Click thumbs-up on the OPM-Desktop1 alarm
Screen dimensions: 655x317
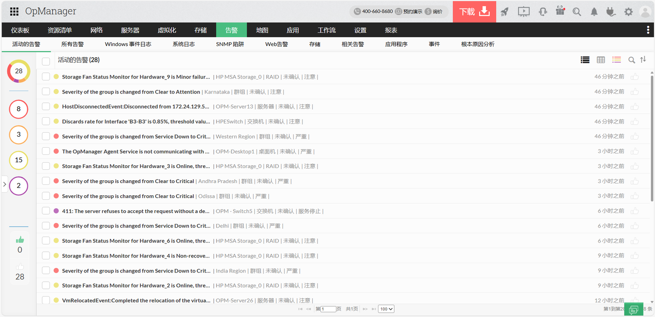pyautogui.click(x=635, y=151)
